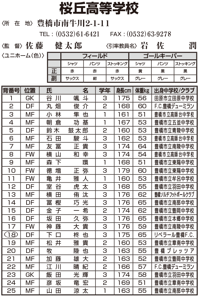Image resolution: width=198 pixels, height=297 pixels.
Task: Click the club 豊橋ブレッツァ in row 20
Action: [x=174, y=251]
